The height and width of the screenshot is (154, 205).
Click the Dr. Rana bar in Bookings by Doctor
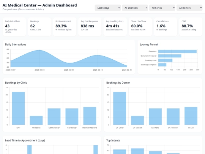click(155, 117)
